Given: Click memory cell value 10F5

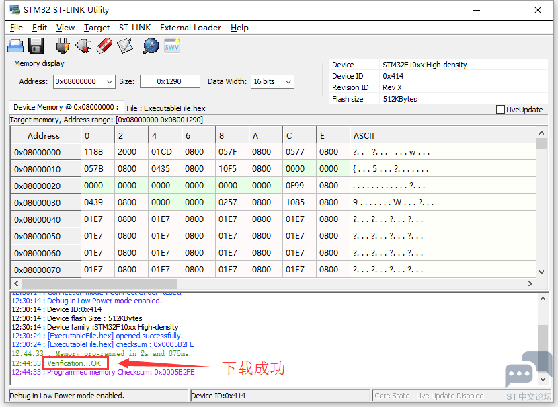Looking at the screenshot, I should tap(233, 169).
